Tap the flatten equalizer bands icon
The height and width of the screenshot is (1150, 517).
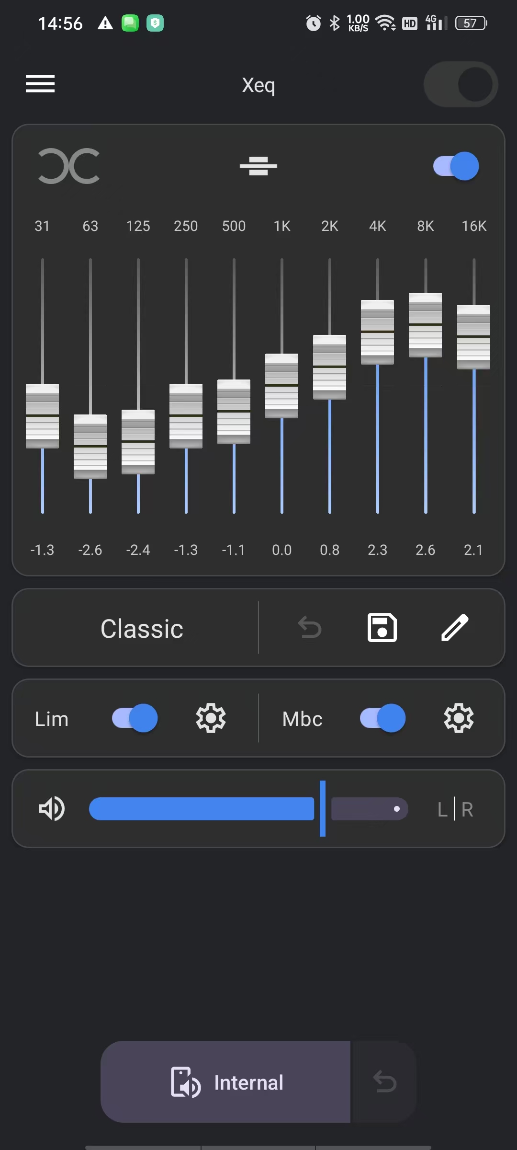tap(258, 166)
